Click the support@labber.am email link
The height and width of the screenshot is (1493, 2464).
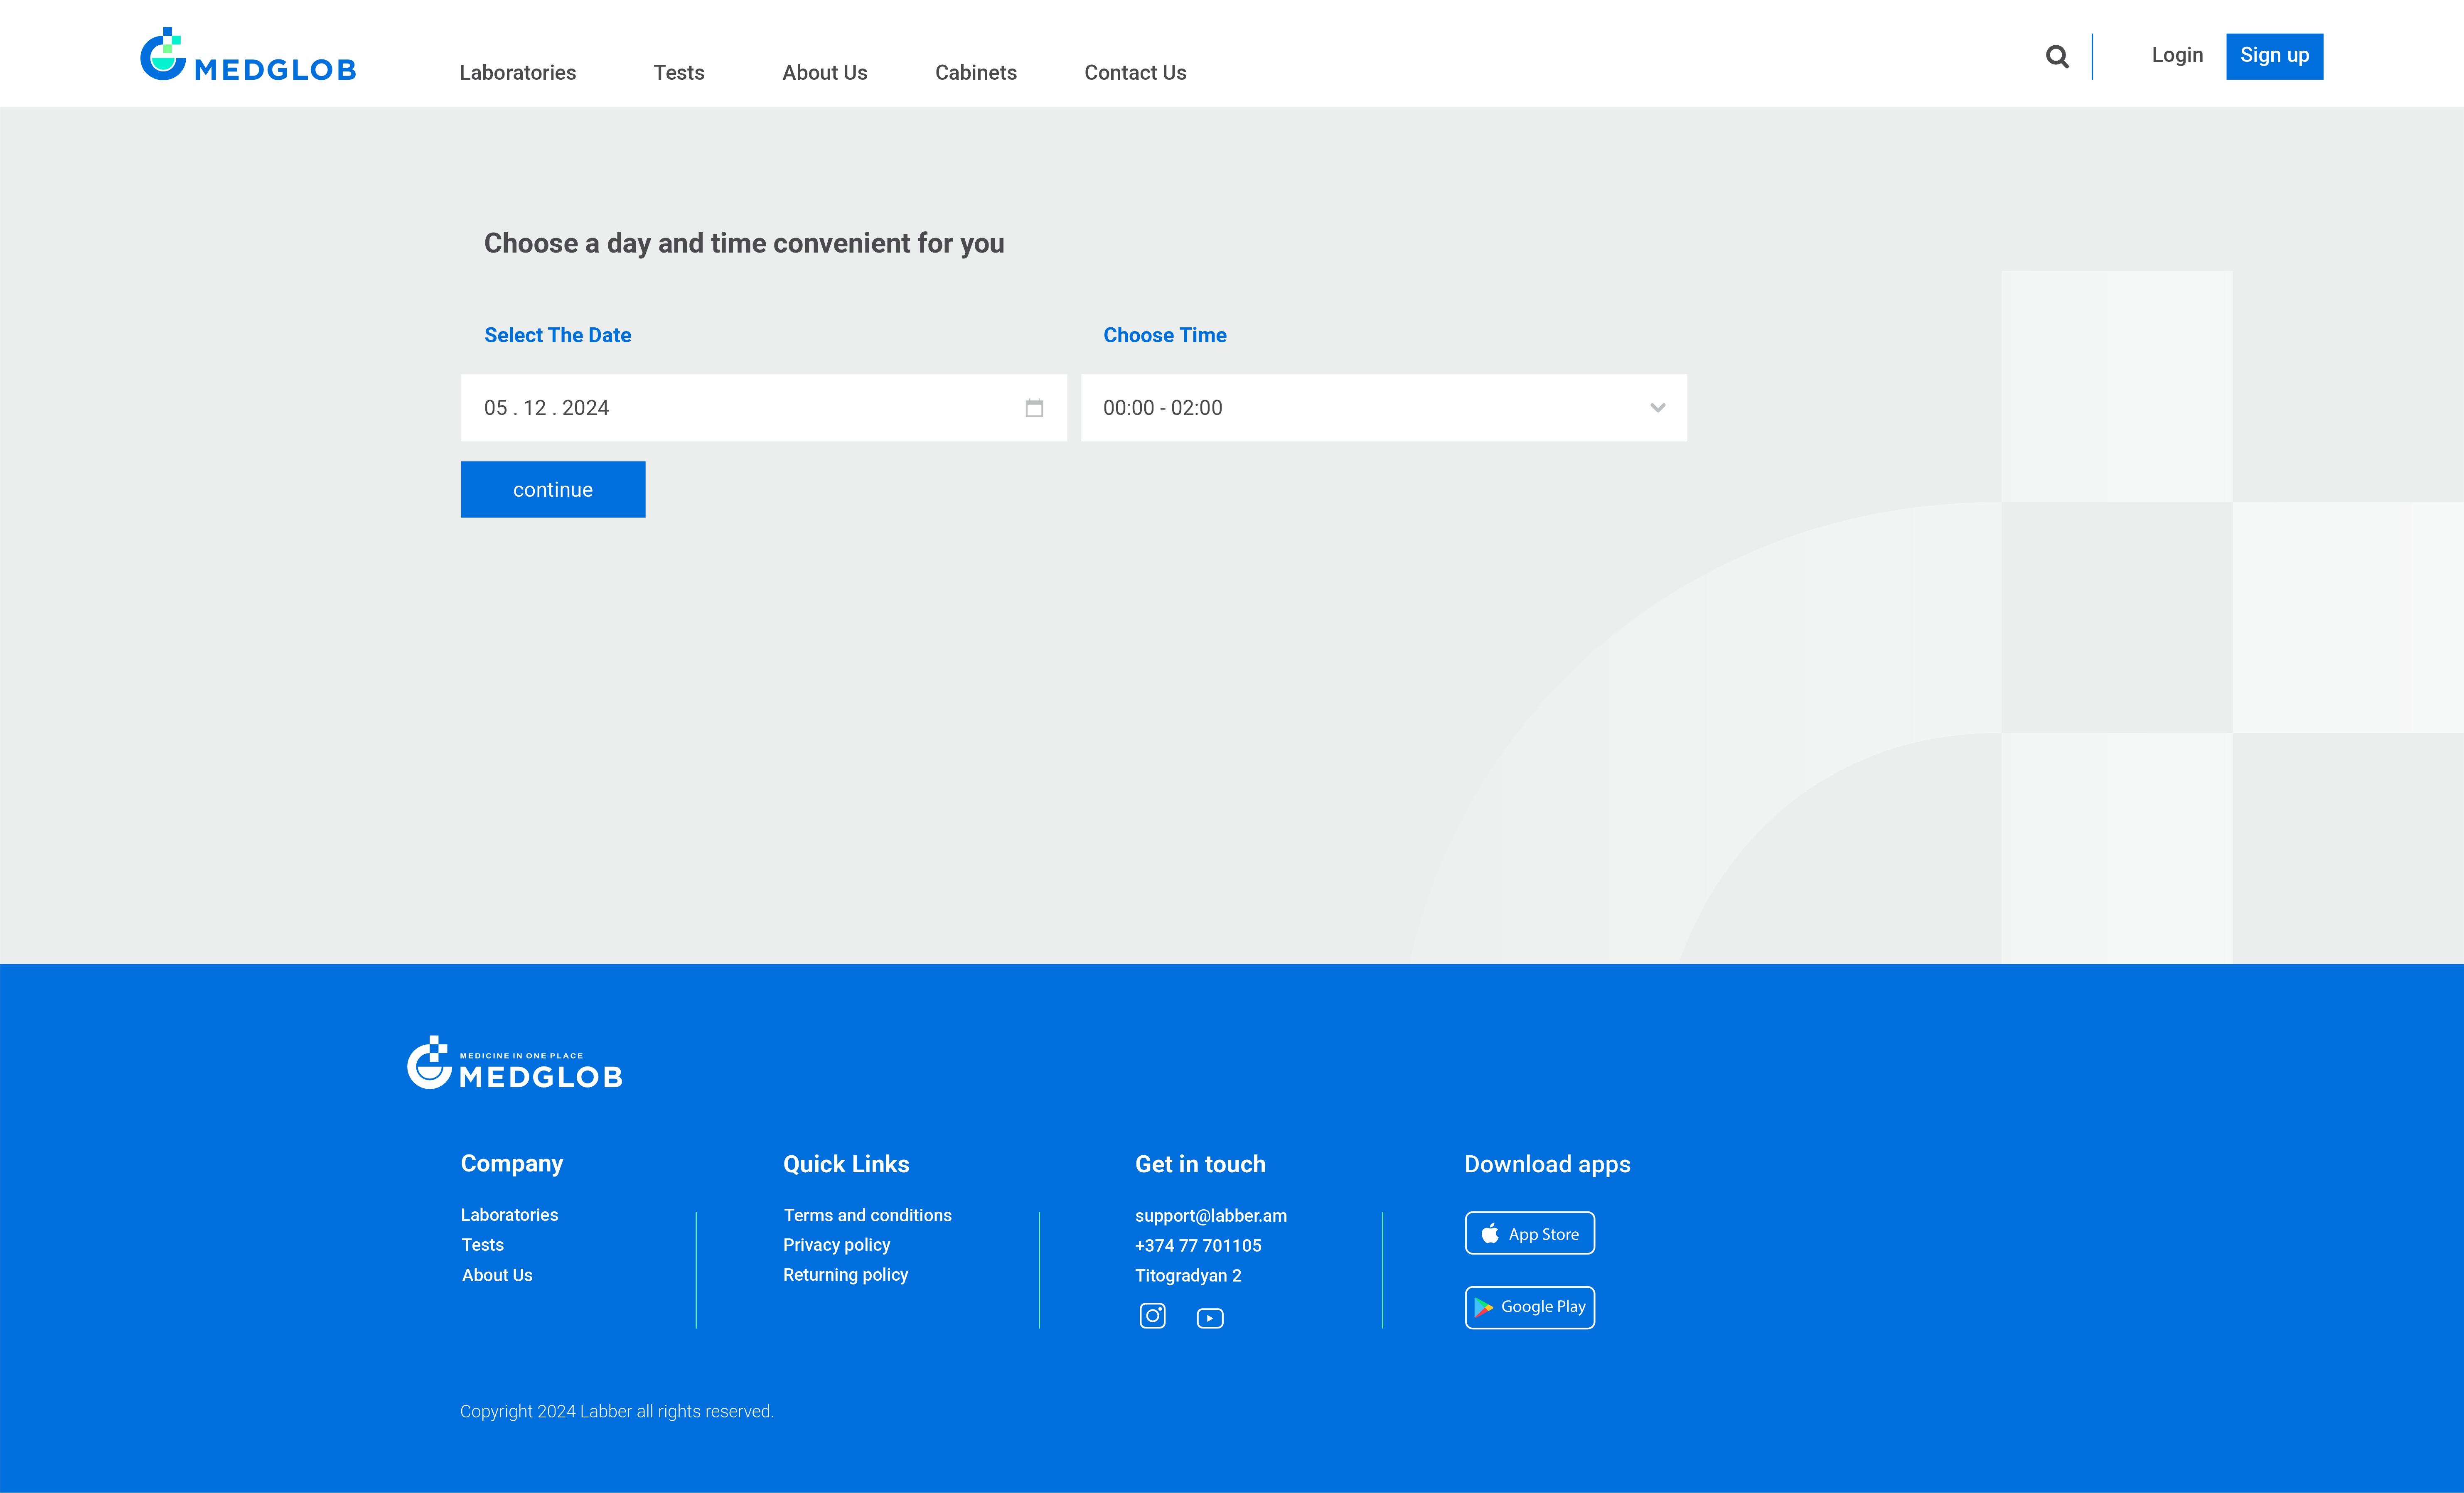(1210, 1216)
